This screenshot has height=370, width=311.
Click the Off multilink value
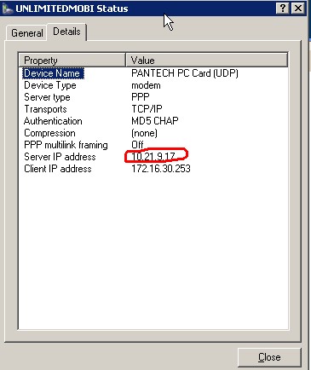(x=137, y=145)
